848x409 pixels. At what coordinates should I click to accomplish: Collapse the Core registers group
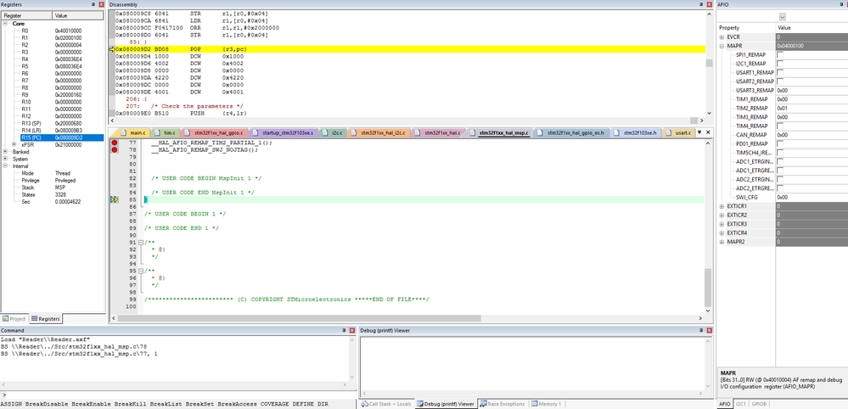click(5, 24)
